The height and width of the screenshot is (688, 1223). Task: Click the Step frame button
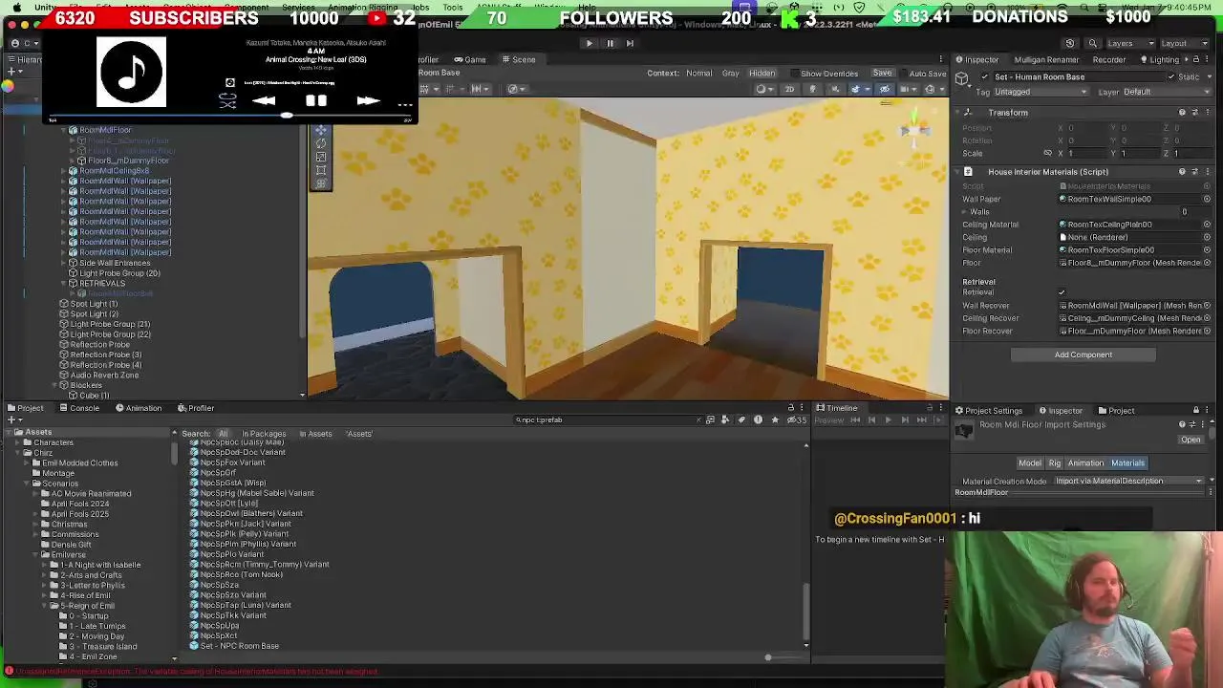tap(630, 43)
